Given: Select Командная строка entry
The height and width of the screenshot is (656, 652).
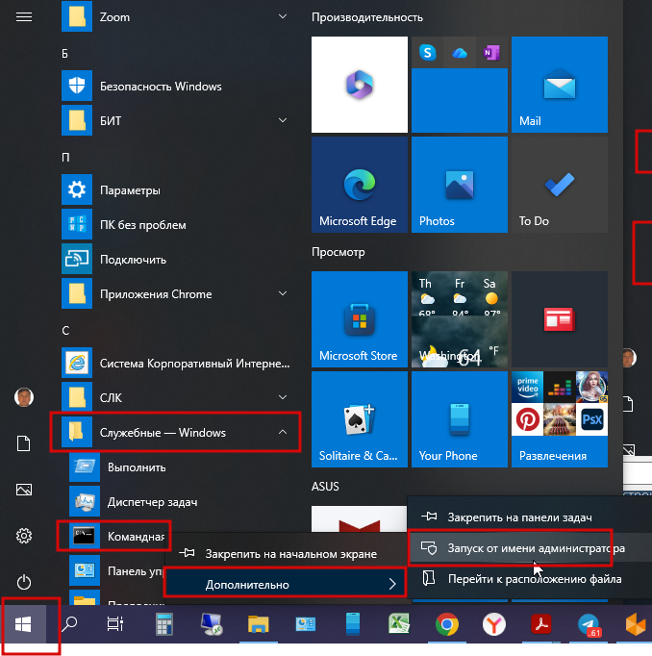Looking at the screenshot, I should click(119, 536).
